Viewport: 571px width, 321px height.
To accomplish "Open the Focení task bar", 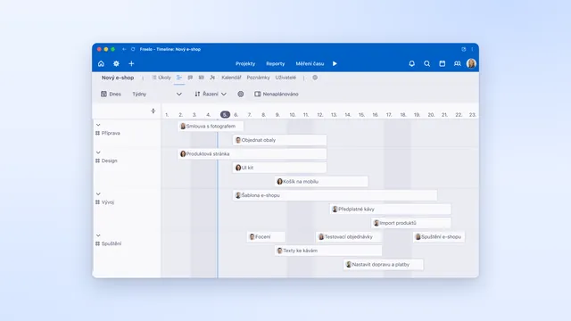I will (266, 237).
